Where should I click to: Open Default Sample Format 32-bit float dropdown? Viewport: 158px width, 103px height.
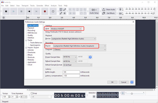(x=77, y=65)
